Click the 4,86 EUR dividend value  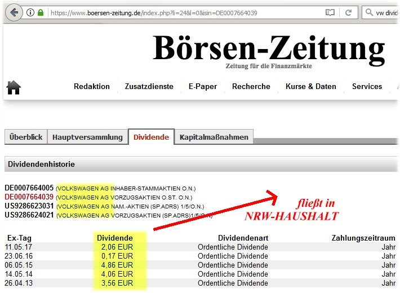pyautogui.click(x=117, y=265)
